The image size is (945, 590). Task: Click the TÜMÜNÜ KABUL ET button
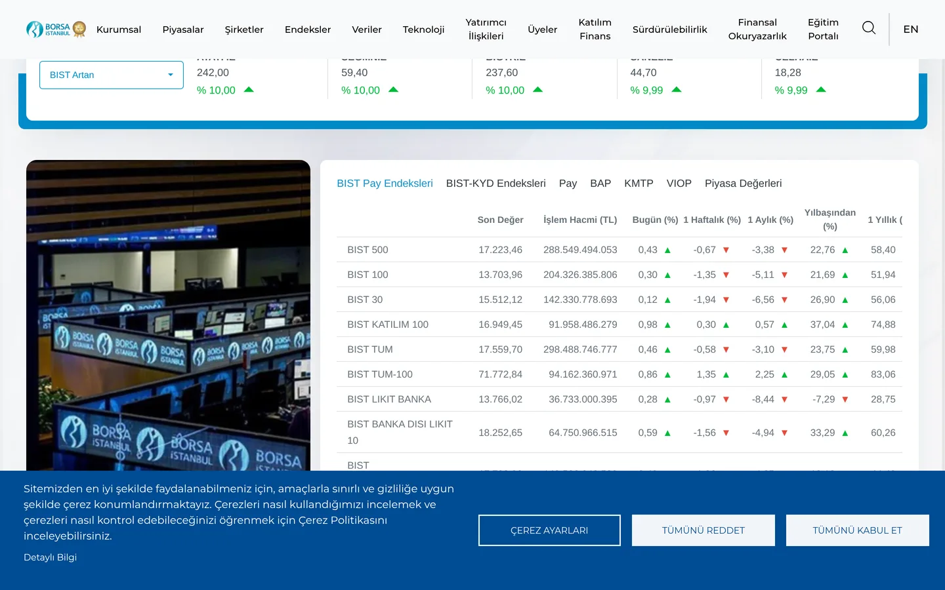coord(858,530)
